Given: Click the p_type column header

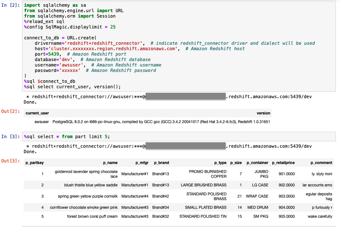Looking at the screenshot, I should tap(220, 163).
